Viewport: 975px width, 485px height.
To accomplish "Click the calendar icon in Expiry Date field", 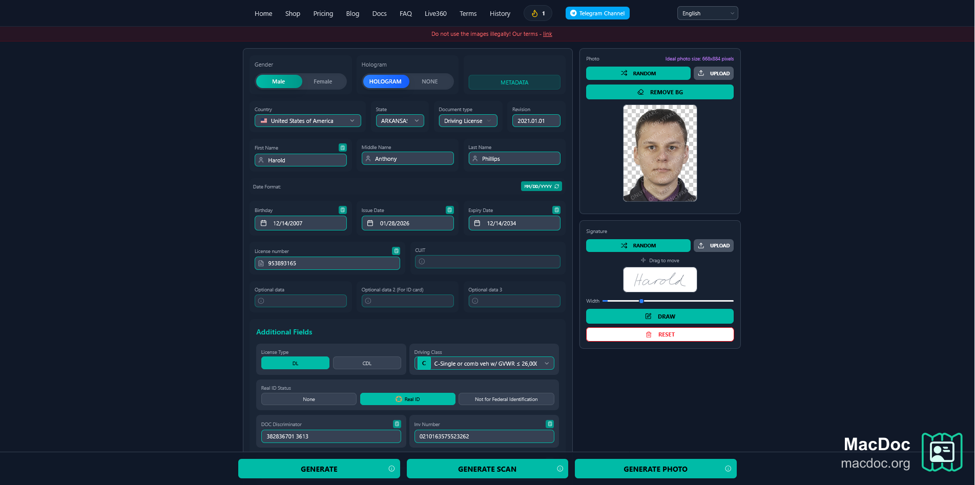I will point(477,223).
